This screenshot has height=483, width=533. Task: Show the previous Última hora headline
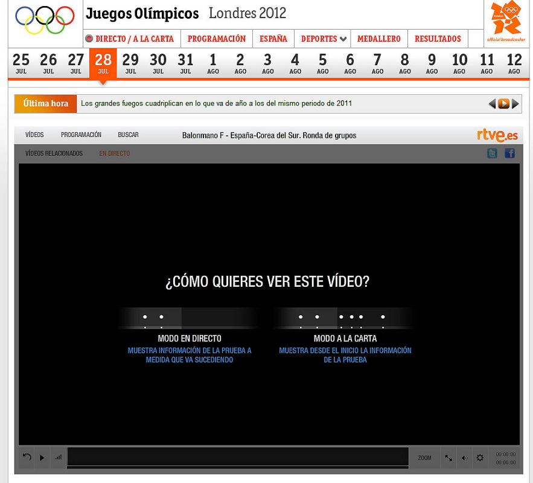click(x=492, y=104)
